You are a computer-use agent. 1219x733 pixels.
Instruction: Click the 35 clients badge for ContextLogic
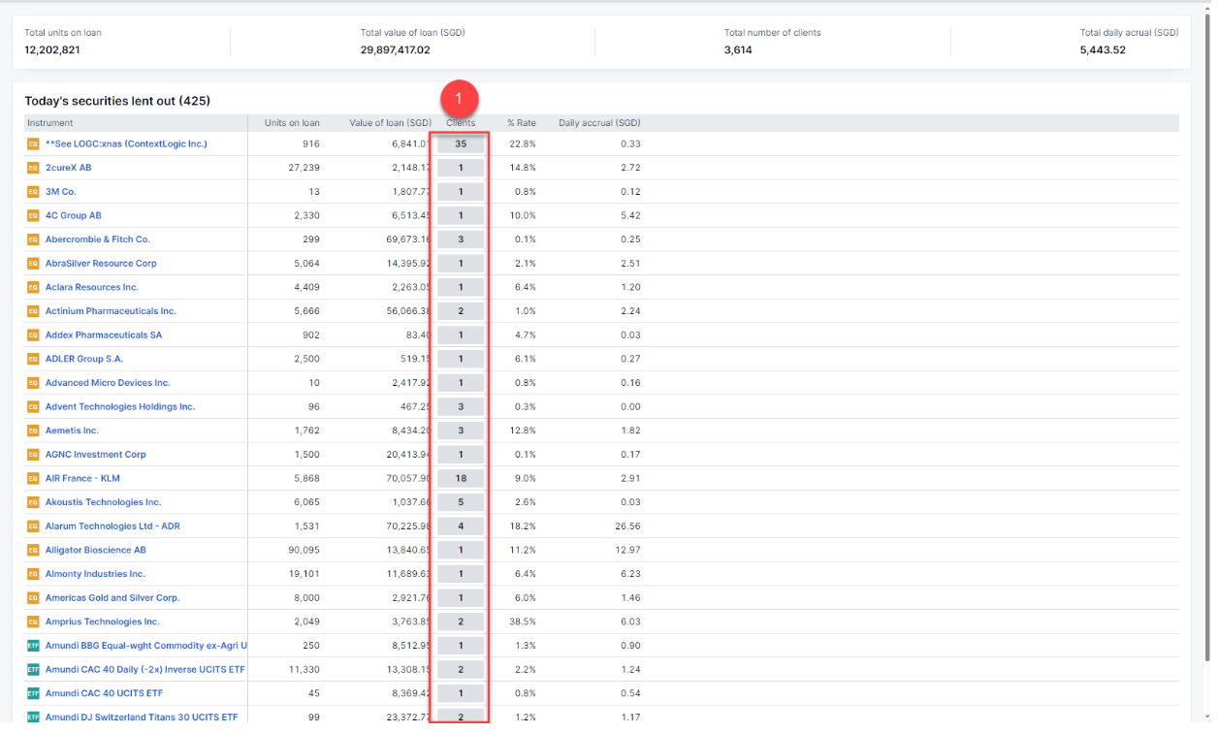coord(461,143)
